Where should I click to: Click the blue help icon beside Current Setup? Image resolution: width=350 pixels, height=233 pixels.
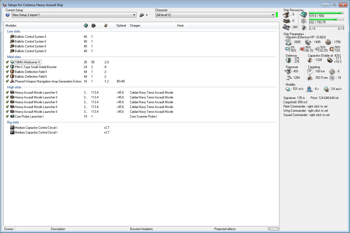(x=7, y=15)
